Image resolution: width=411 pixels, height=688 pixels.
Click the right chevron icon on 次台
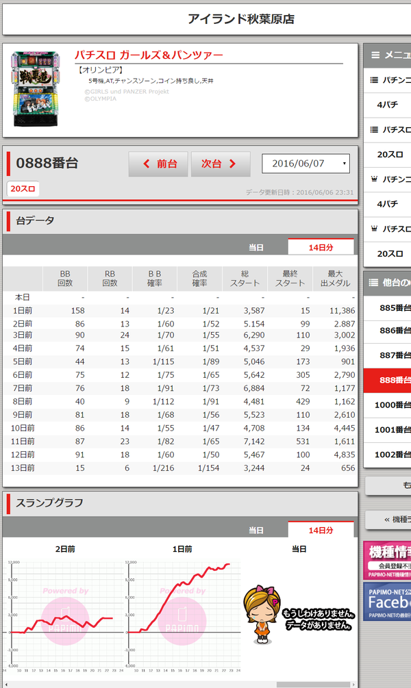[x=232, y=164]
